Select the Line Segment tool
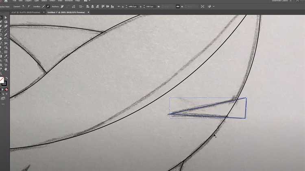This screenshot has width=305, height=171. click(6, 30)
